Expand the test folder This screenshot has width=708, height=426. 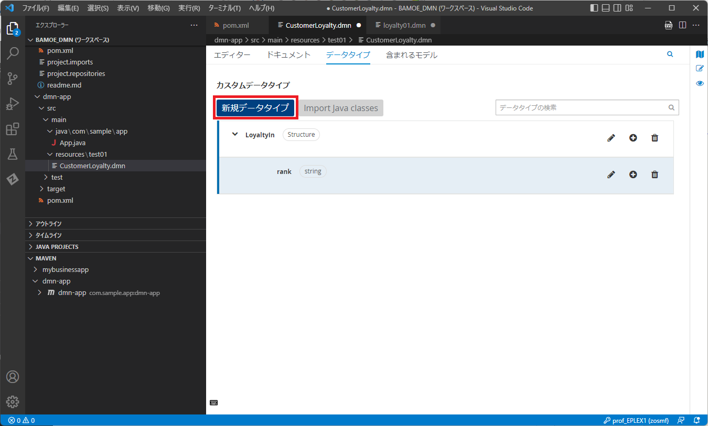pos(45,177)
